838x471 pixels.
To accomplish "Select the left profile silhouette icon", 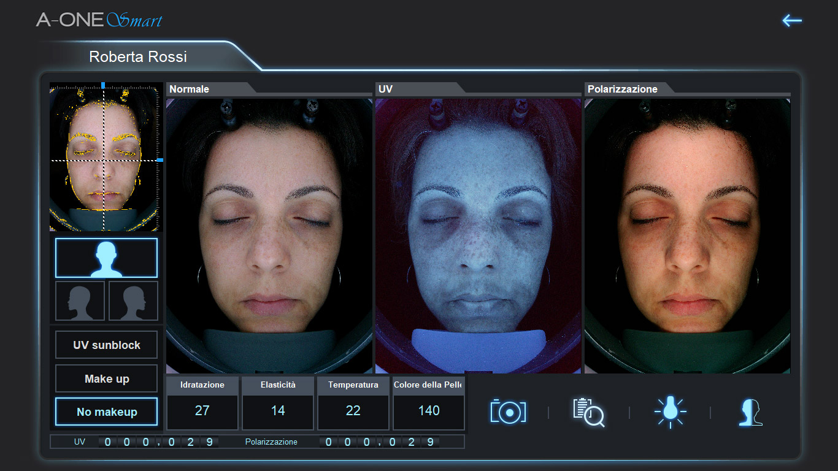I will click(x=80, y=301).
